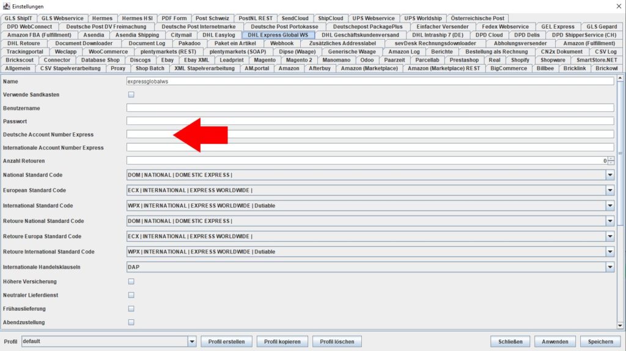Viewport: 626px width, 351px height.
Task: Select the Deutsche Post Internetmarke tab
Action: (x=199, y=27)
